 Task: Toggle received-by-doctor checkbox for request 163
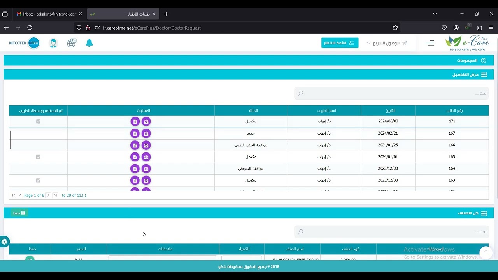[x=38, y=180]
